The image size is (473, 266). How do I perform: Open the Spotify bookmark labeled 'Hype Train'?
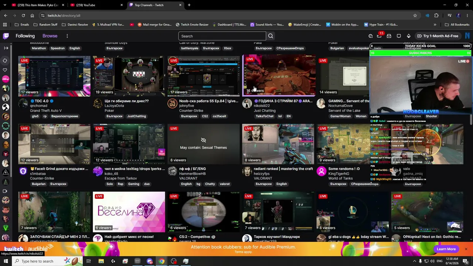point(381,25)
